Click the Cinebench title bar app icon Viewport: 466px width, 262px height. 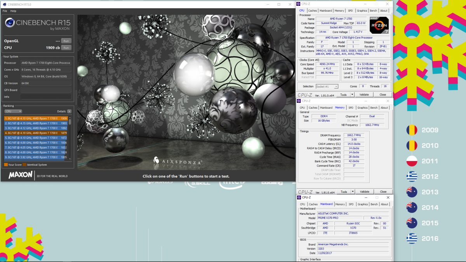(x=4, y=4)
